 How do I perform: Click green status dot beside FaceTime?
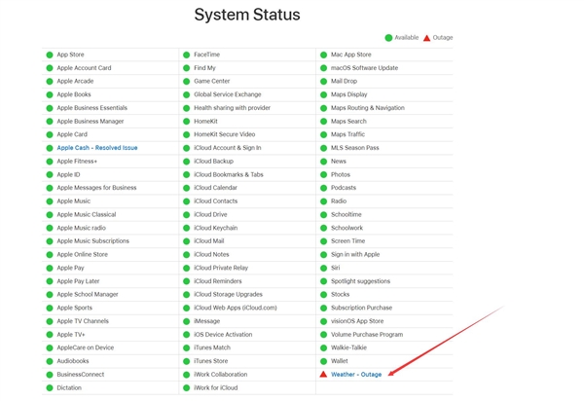tap(186, 55)
